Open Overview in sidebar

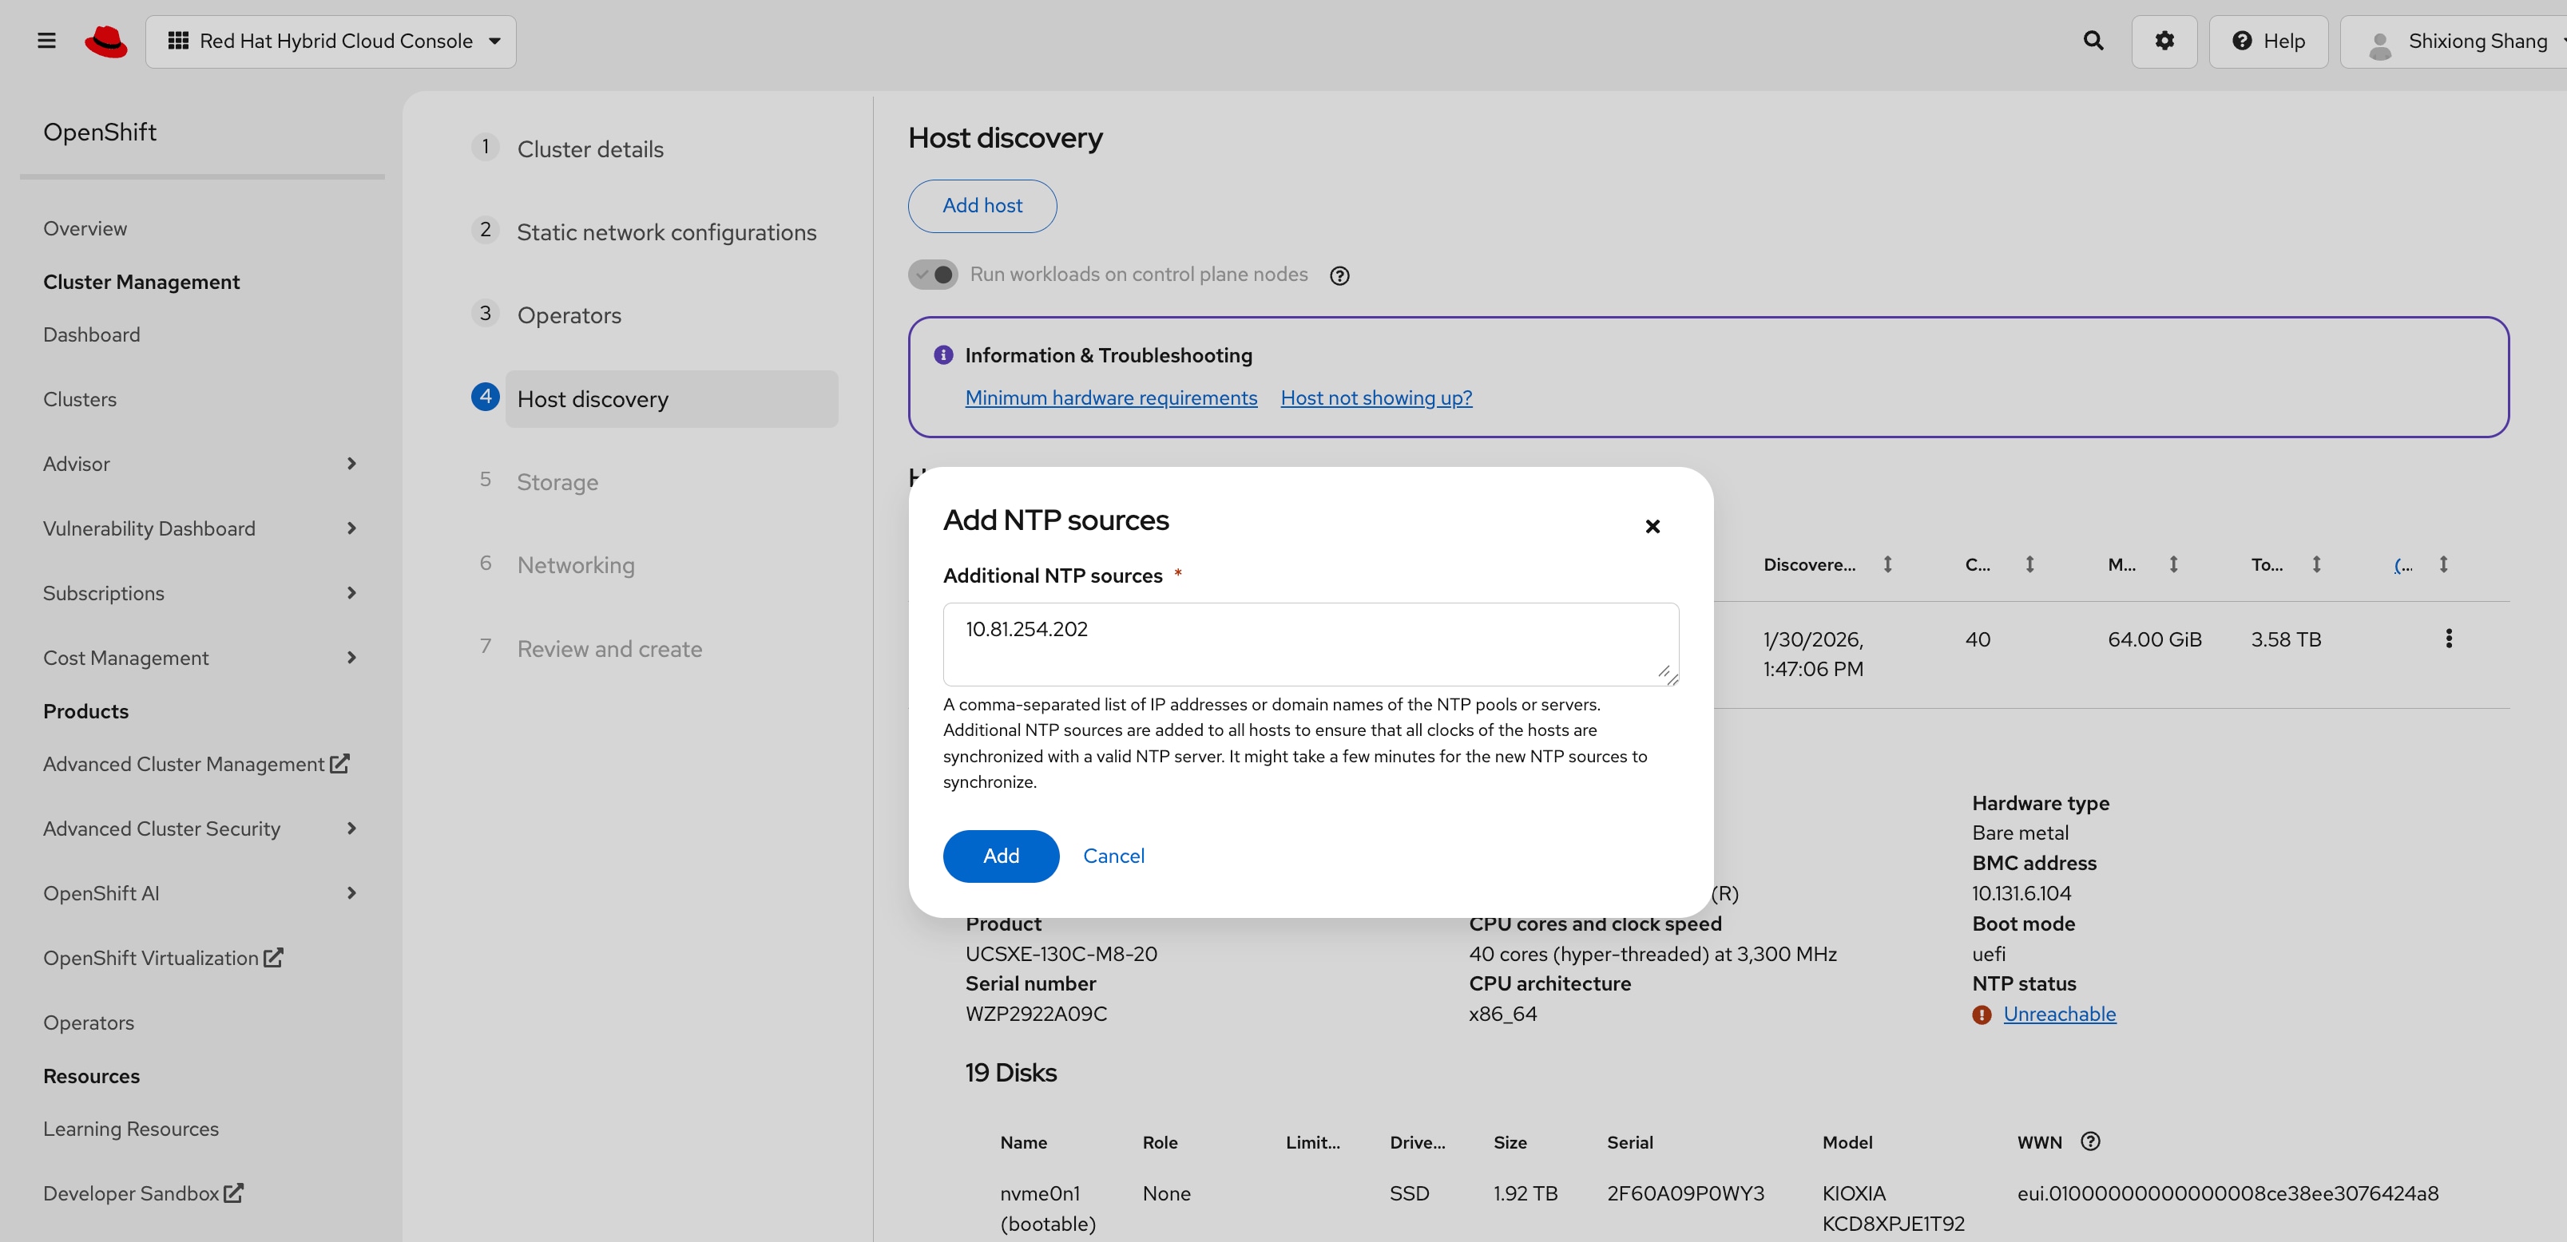85,228
